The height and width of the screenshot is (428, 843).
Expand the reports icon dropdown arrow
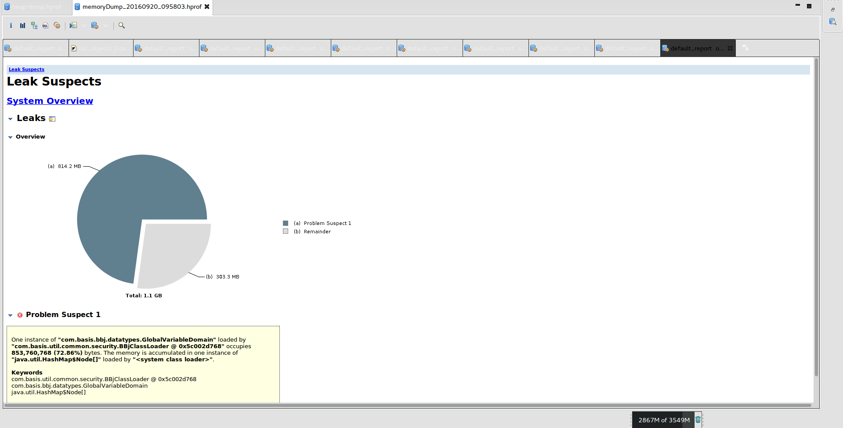click(x=84, y=25)
